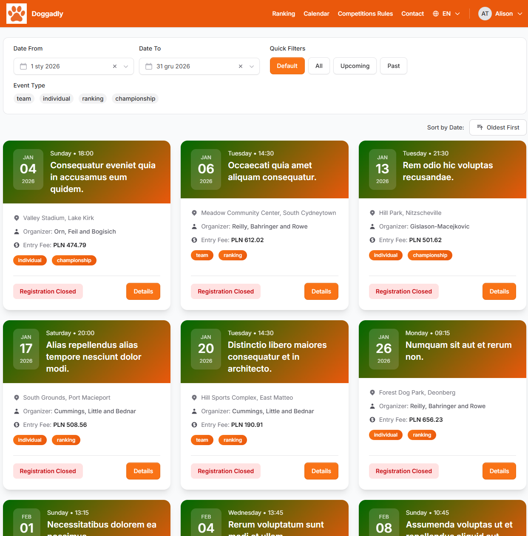This screenshot has height=536, width=528.
Task: Open Details for Occaecati quia amet event
Action: tap(321, 291)
